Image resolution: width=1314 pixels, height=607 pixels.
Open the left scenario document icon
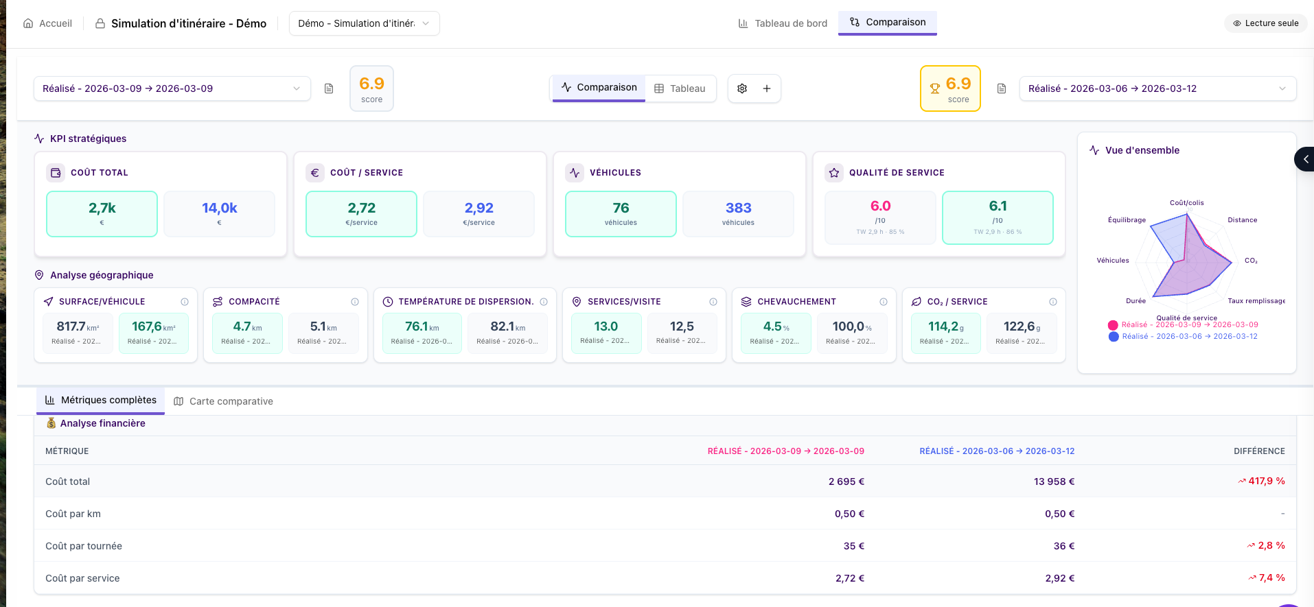[329, 88]
